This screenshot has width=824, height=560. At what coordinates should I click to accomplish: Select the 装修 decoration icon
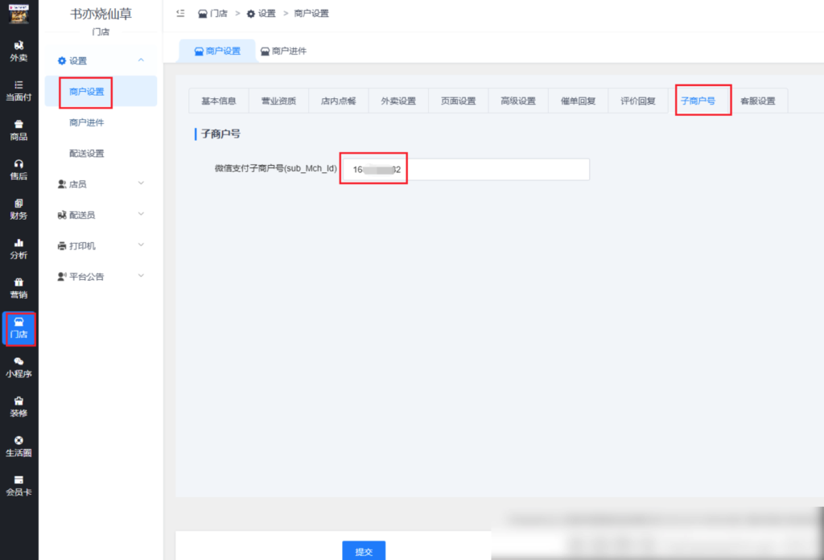18,407
